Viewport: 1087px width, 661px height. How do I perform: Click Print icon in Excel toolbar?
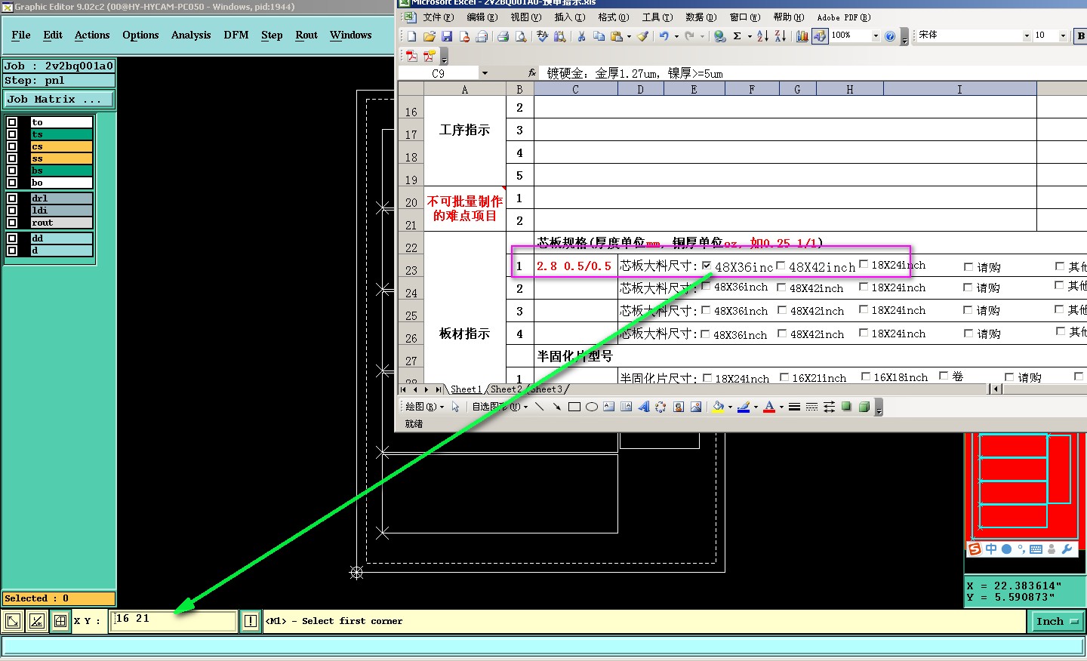503,35
